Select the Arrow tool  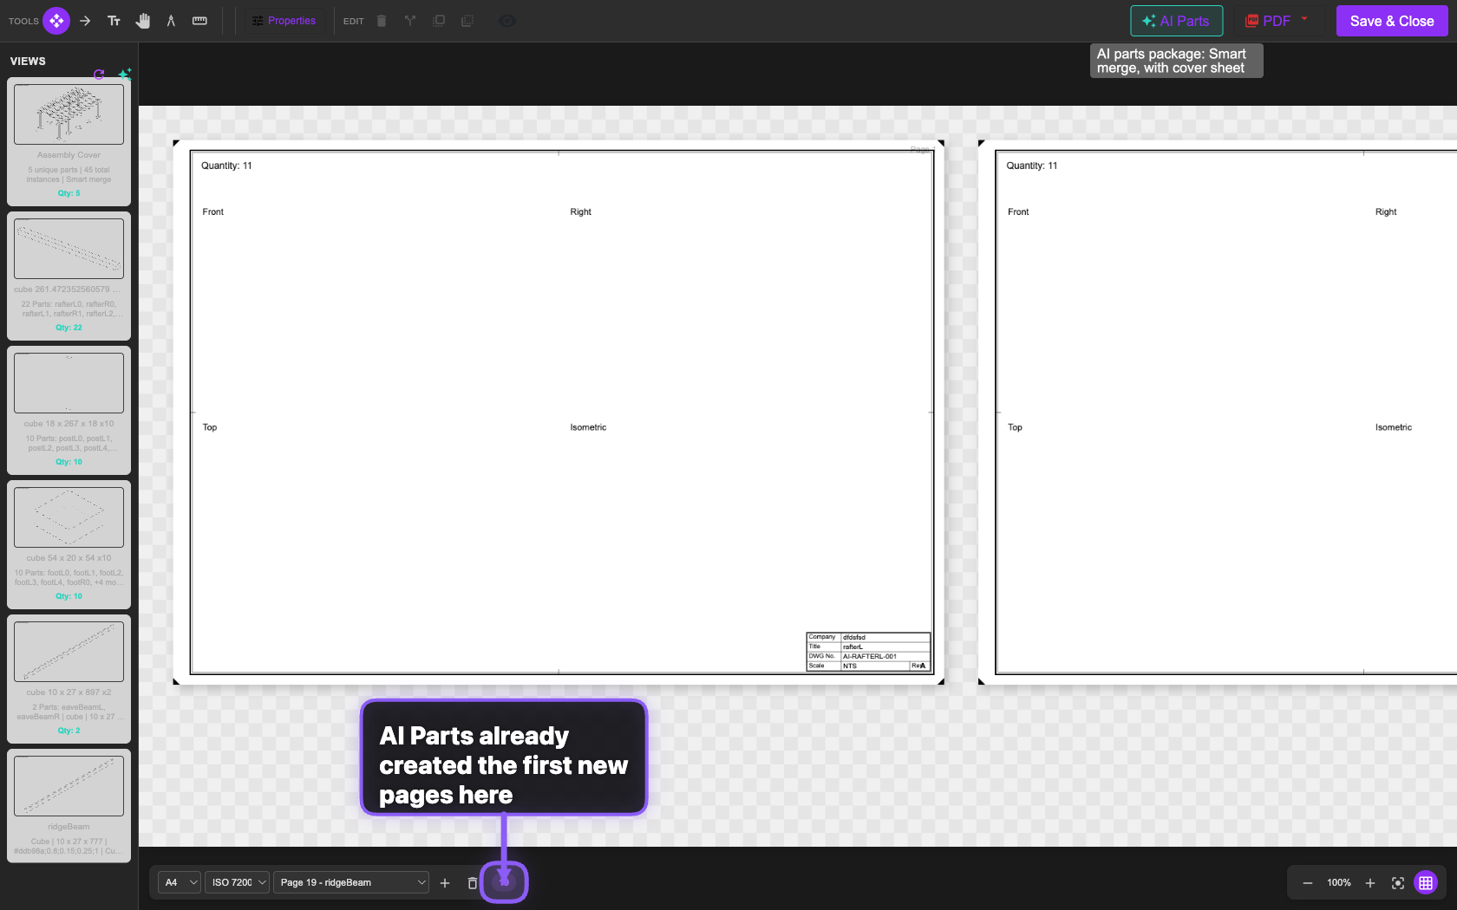pos(85,21)
